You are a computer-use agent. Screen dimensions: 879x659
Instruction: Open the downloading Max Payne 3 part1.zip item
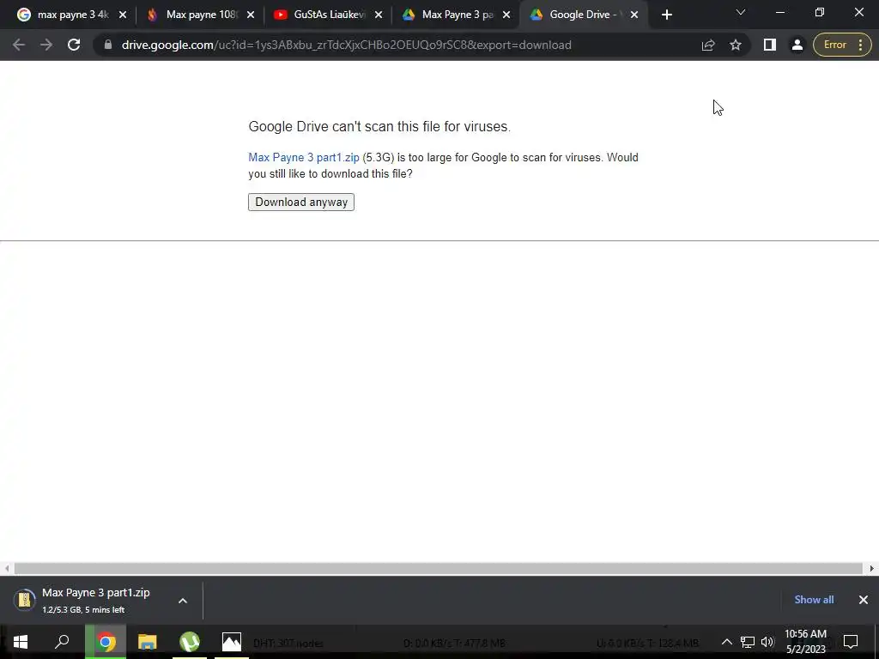coord(84,600)
